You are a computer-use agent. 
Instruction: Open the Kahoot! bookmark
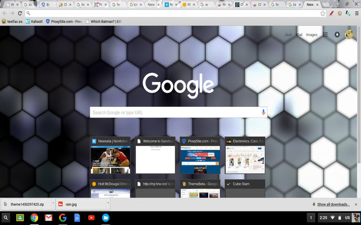click(34, 21)
